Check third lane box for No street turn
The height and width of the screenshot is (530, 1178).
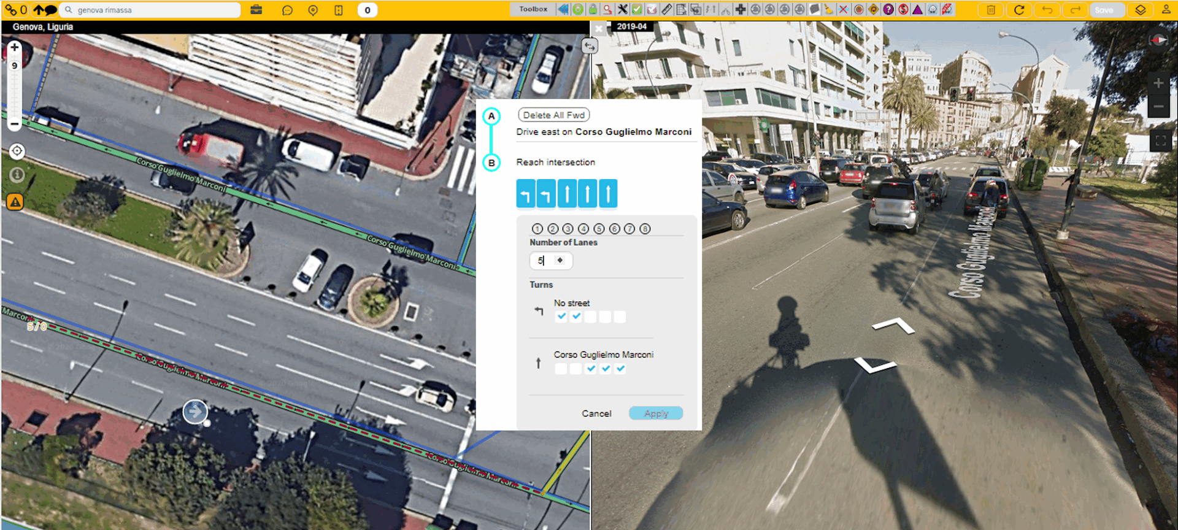click(x=590, y=317)
